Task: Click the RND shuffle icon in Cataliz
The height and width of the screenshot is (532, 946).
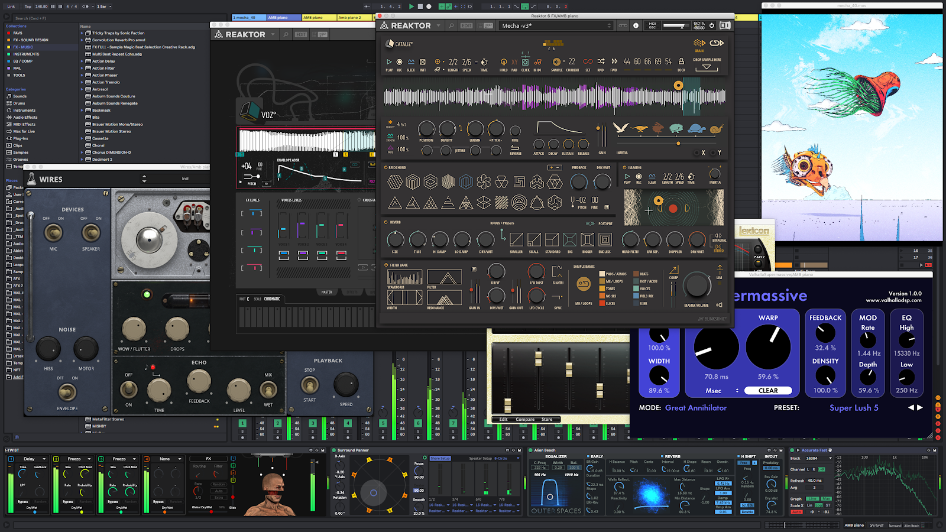Action: (x=601, y=61)
